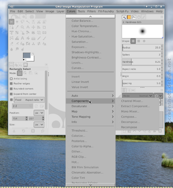Choose Hue-Saturation in Colors menu

coord(90,37)
